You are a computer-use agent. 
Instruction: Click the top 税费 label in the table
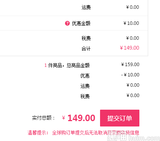tap(86, 38)
